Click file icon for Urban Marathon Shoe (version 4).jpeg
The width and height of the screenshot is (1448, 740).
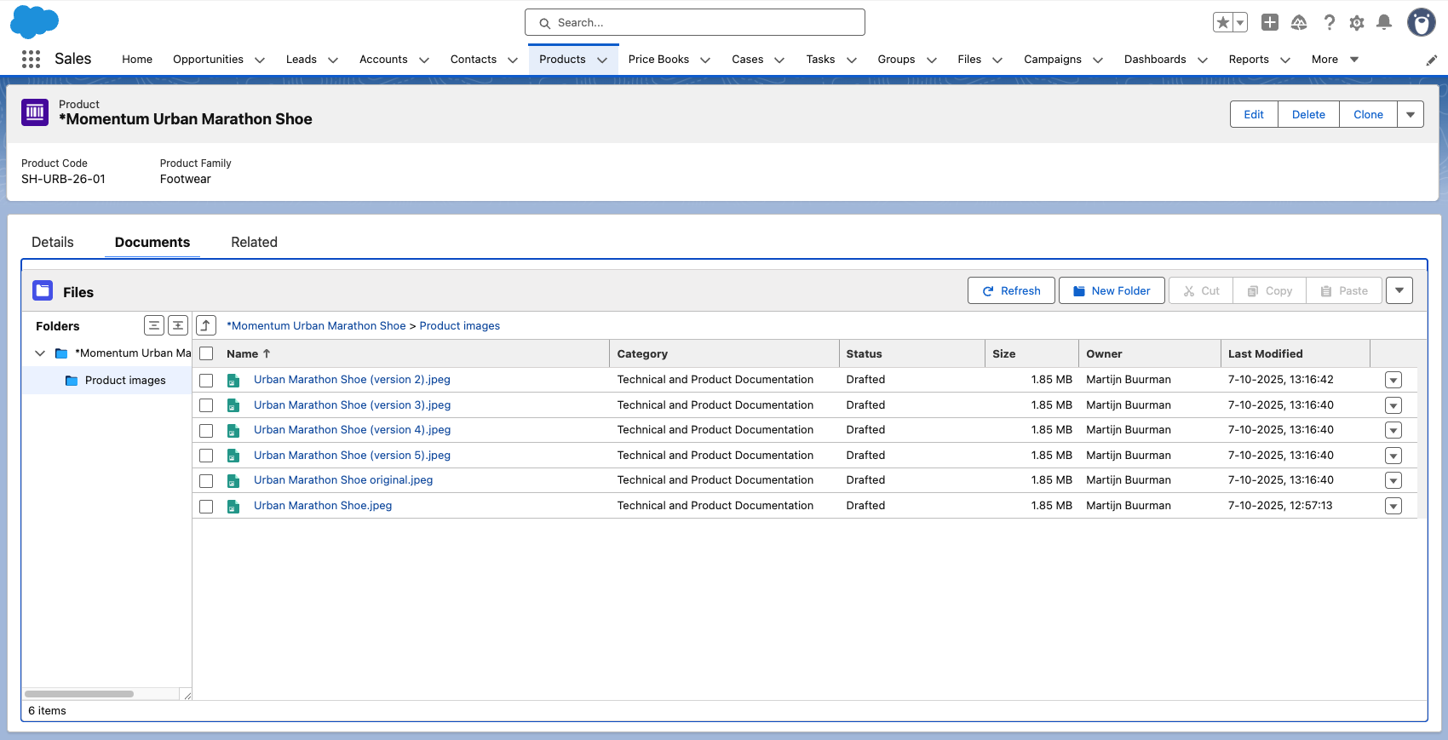[233, 430]
